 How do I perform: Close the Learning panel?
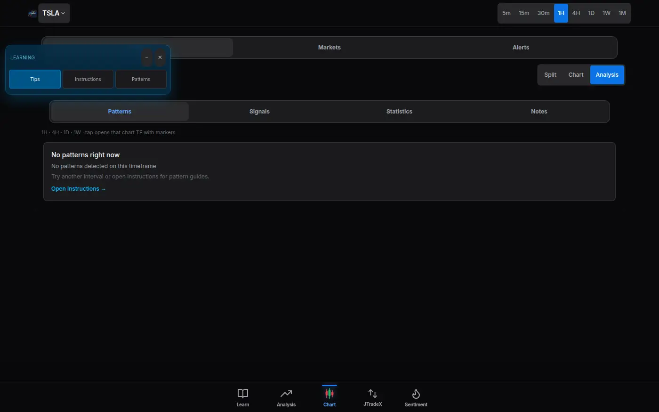160,57
